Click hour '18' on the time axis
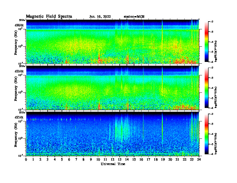The width and height of the screenshot is (237, 183). pos(156,159)
